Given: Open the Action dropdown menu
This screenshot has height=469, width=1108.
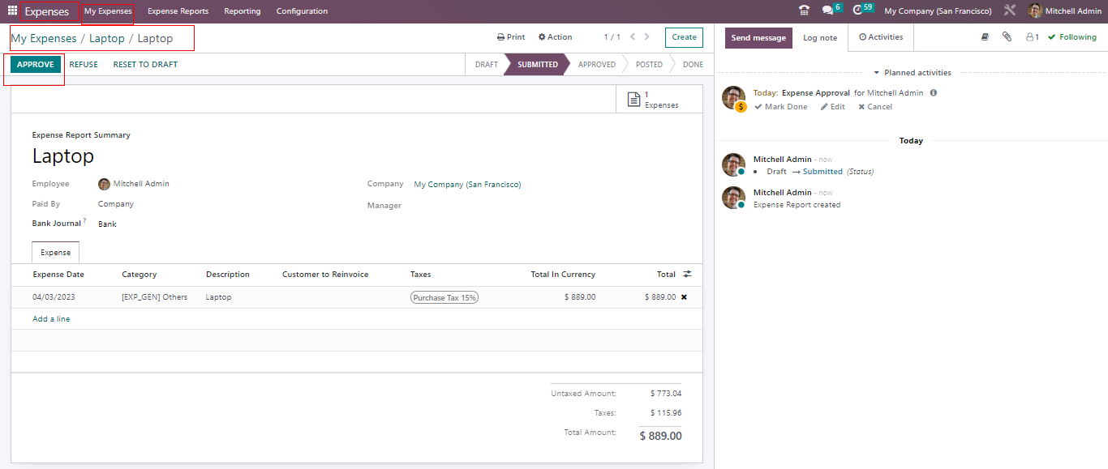Looking at the screenshot, I should click(555, 37).
